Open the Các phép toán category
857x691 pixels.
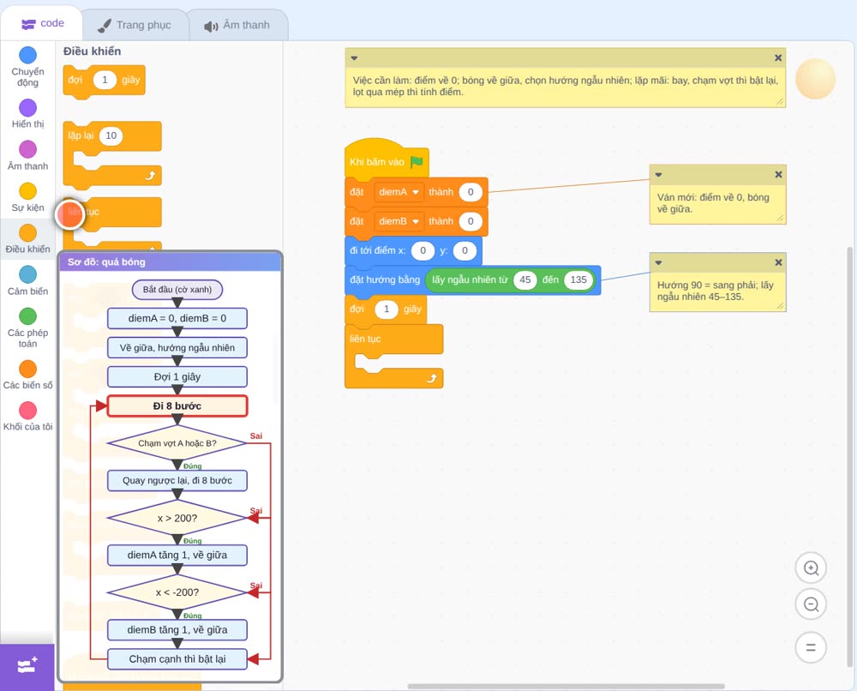[x=27, y=328]
